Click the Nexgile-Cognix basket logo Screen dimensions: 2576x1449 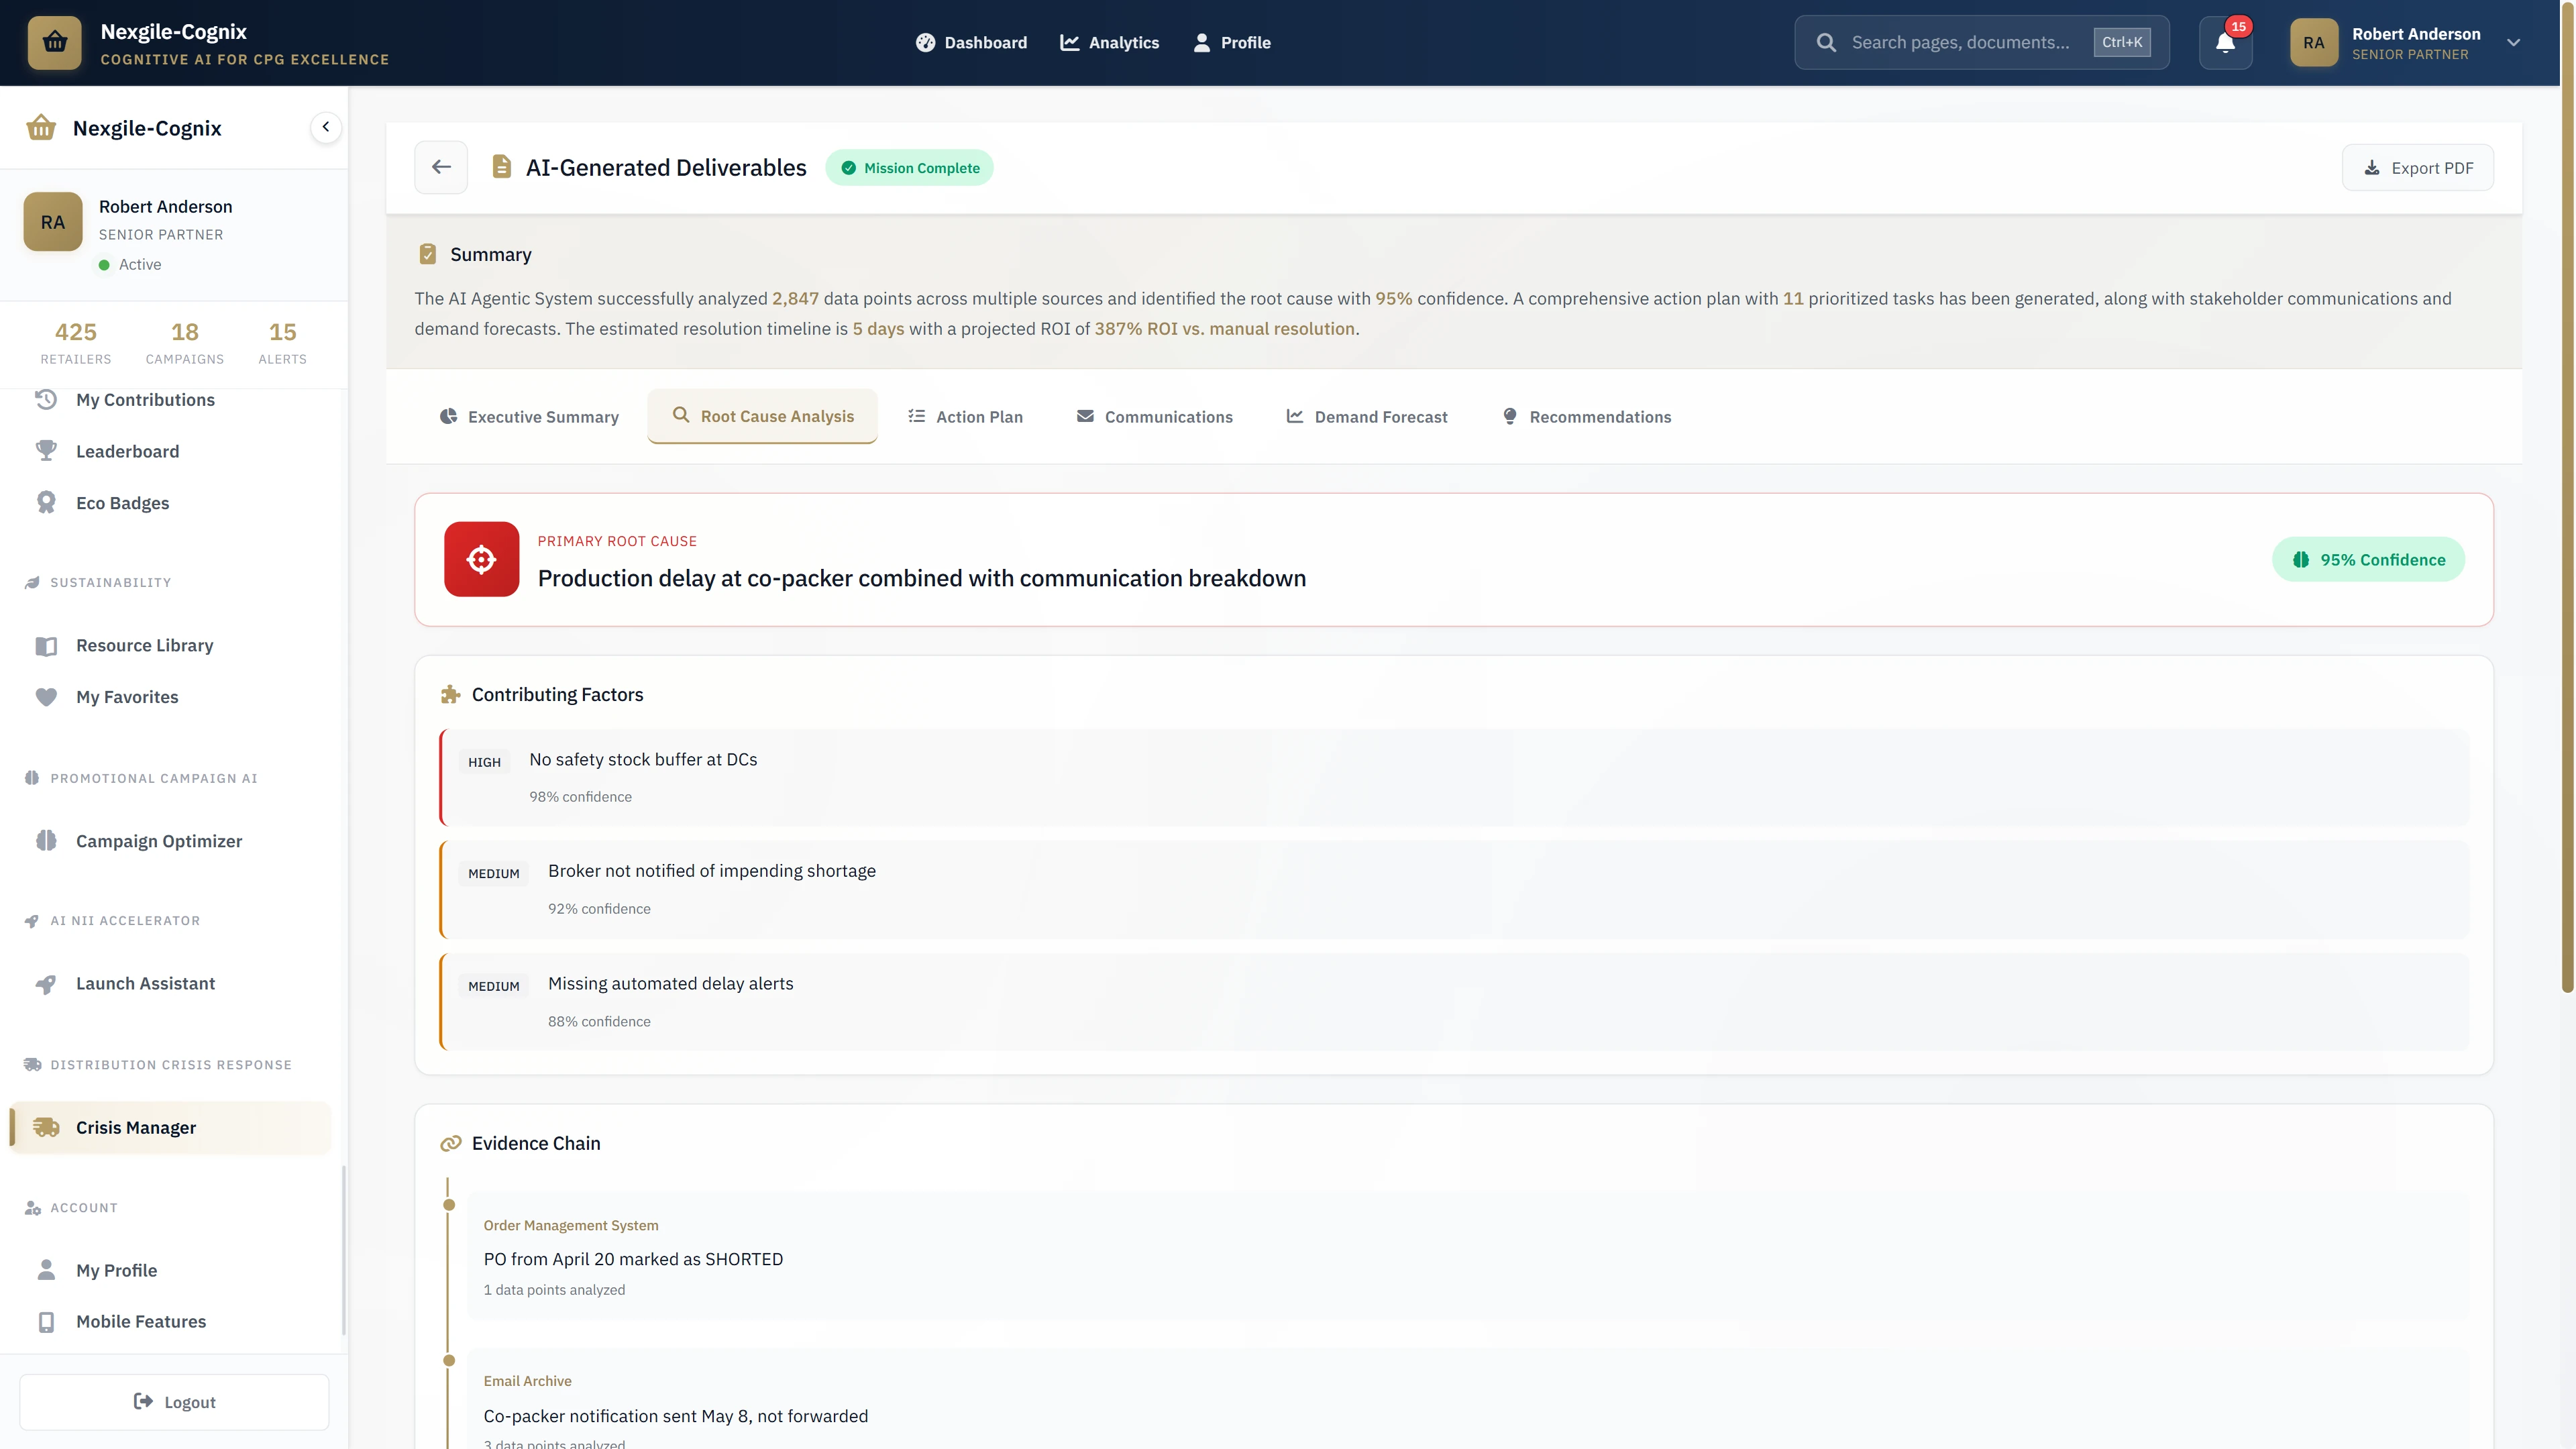(54, 42)
